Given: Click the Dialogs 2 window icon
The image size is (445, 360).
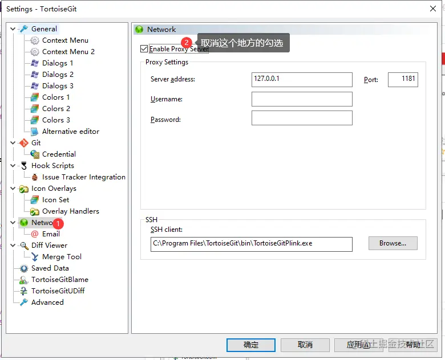Looking at the screenshot, I should point(35,75).
